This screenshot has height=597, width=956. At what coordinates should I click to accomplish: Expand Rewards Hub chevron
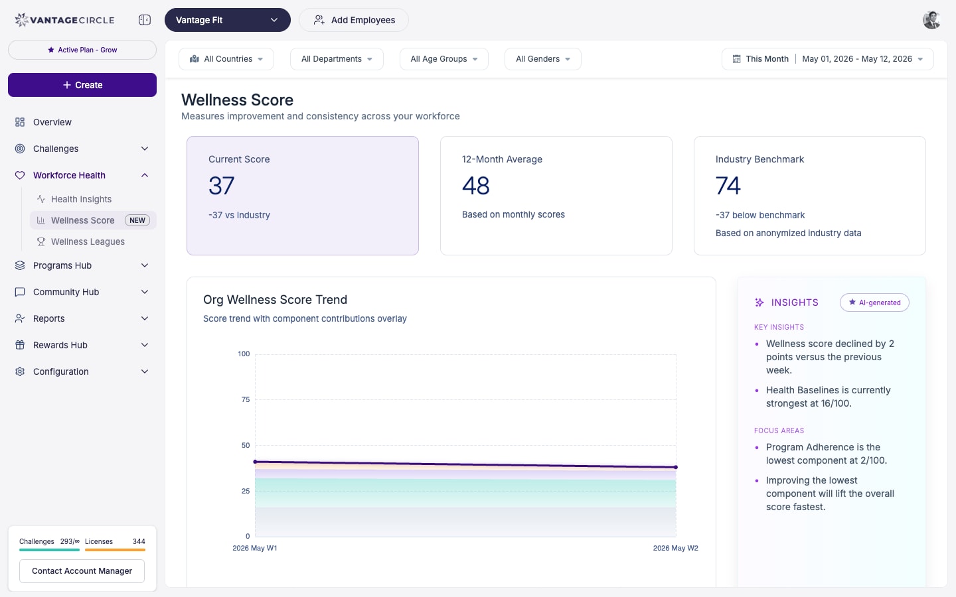(145, 345)
